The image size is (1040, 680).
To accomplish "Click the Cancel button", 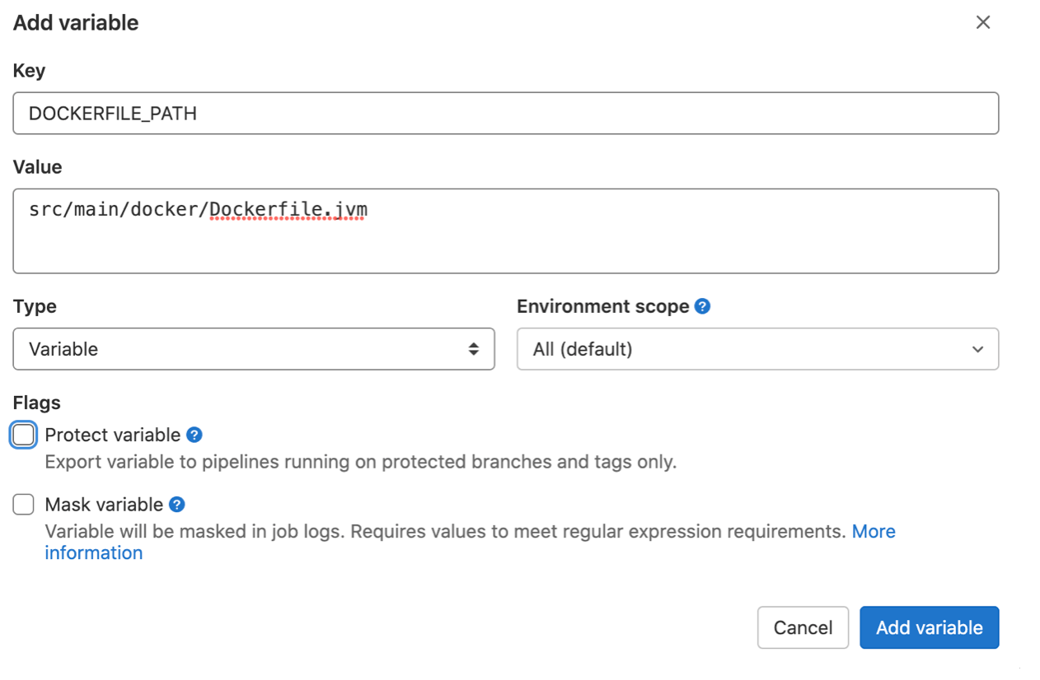I will click(x=803, y=627).
